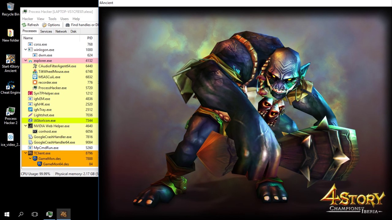Click the Refresh toolbar button
Image resolution: width=392 pixels, height=220 pixels.
coord(30,25)
